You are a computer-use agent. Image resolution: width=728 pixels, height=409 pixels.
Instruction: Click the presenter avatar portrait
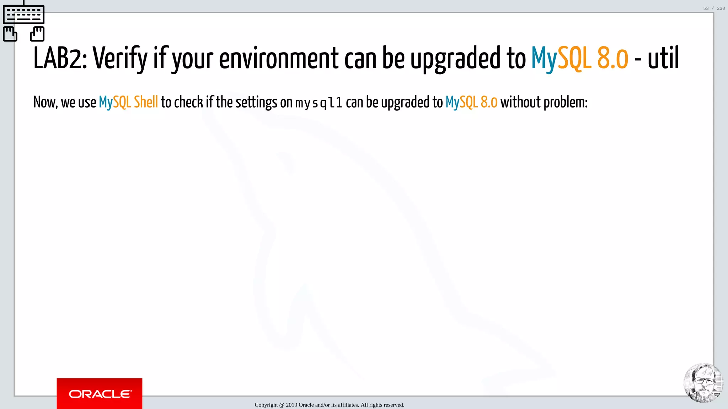click(x=703, y=382)
